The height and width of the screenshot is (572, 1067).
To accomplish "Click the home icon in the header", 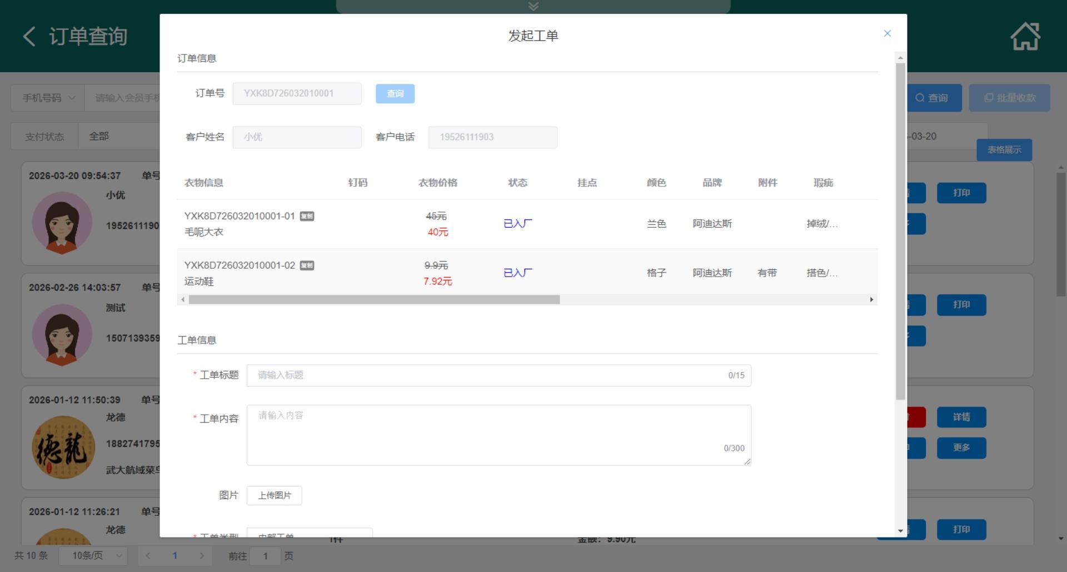I will click(x=1025, y=37).
